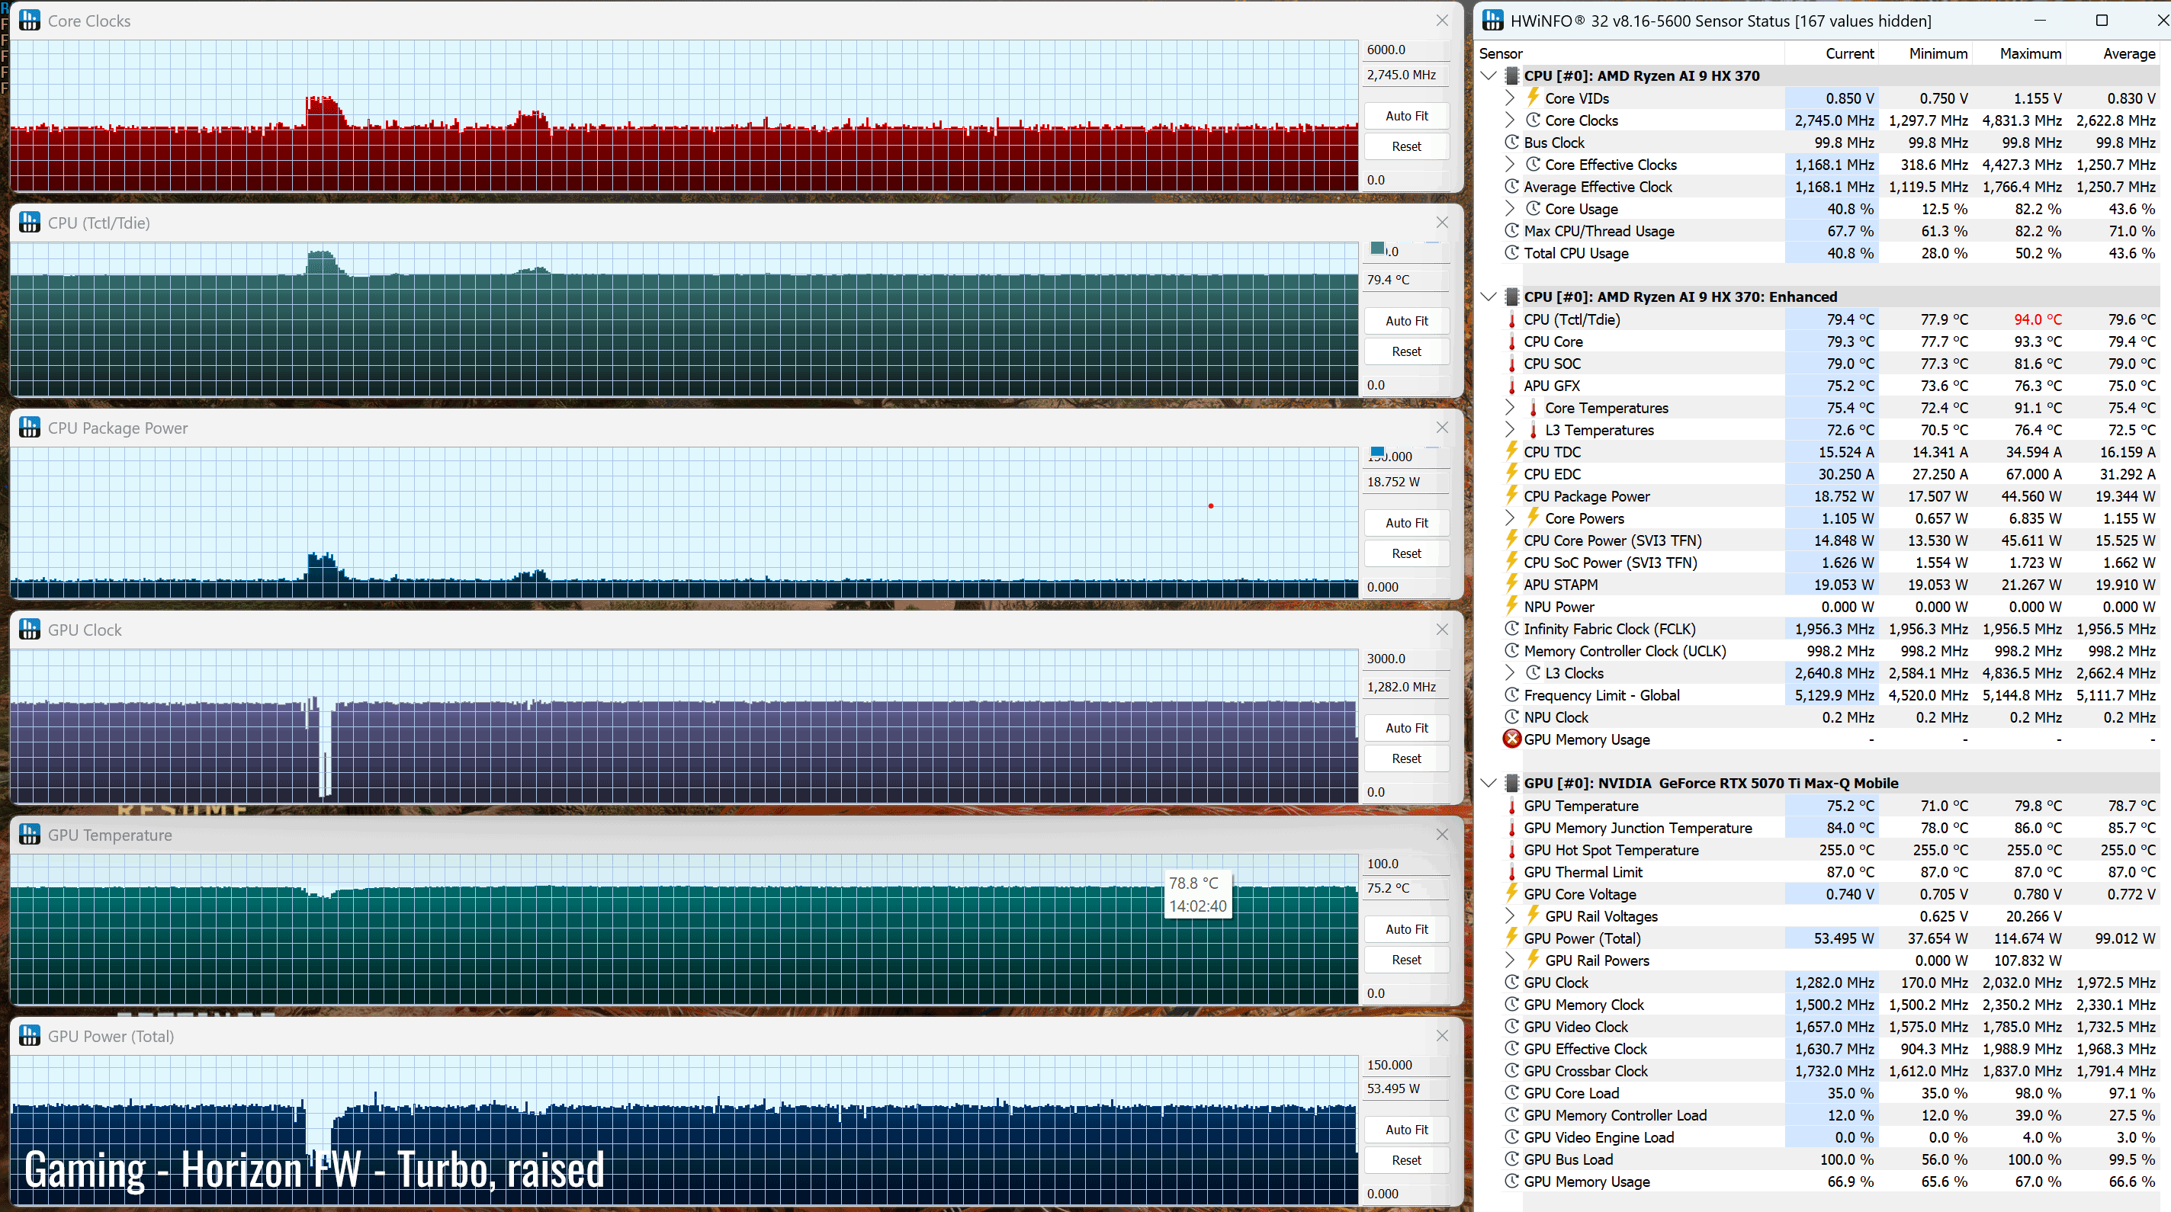This screenshot has height=1212, width=2171.
Task: Close the GPU Clock graph window
Action: coord(1442,629)
